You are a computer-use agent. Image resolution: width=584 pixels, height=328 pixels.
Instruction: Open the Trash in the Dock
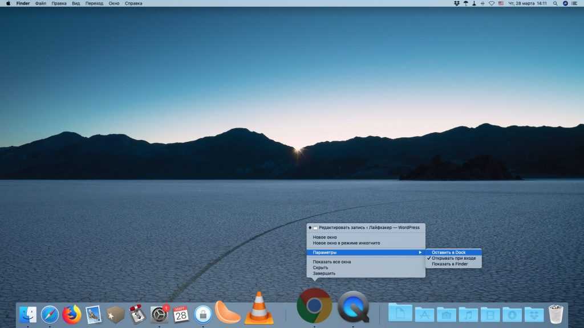coord(555,314)
